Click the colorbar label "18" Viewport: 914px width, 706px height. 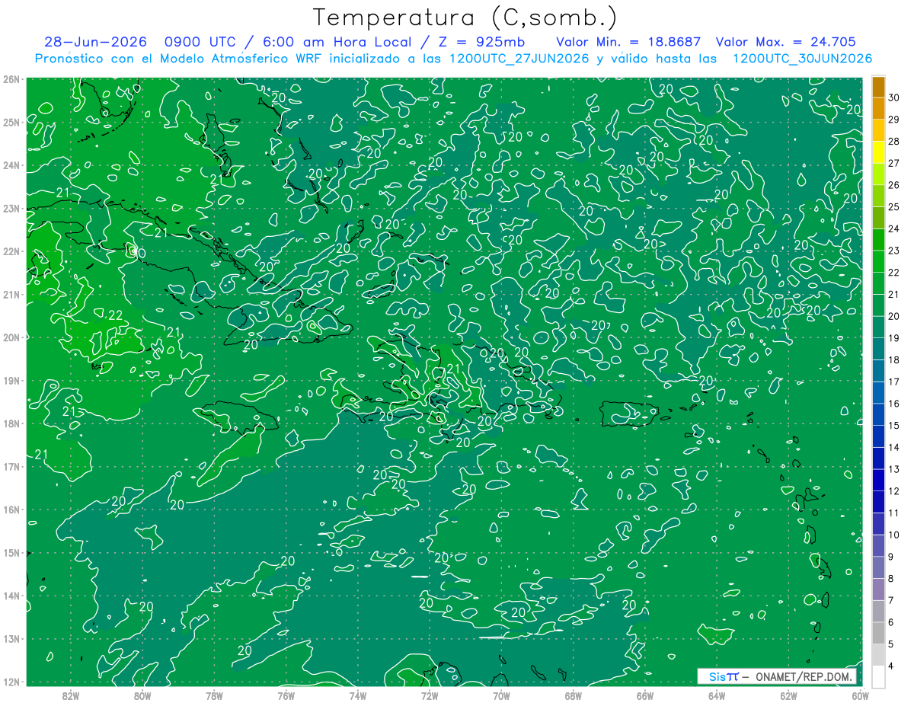(894, 359)
